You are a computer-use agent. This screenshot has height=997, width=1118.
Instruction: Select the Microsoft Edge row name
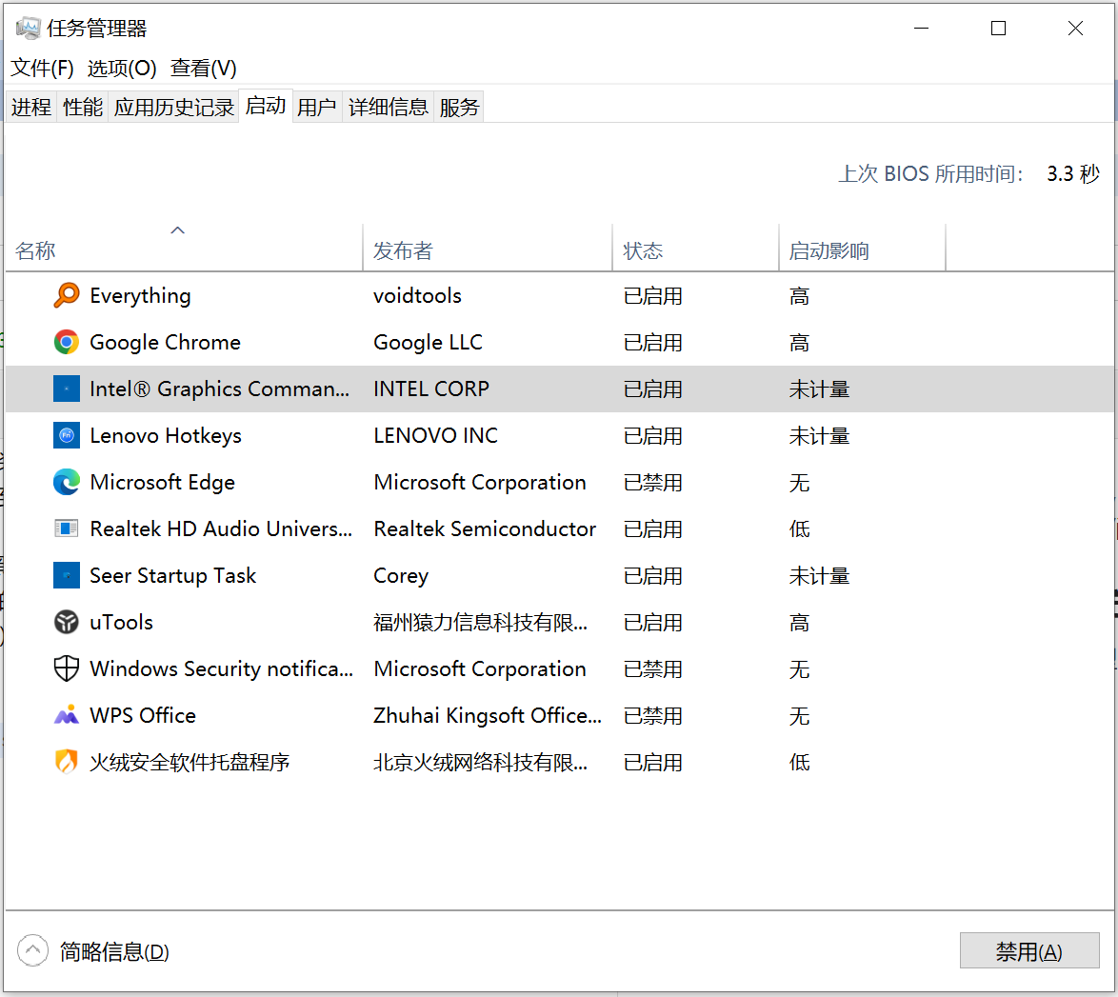163,482
